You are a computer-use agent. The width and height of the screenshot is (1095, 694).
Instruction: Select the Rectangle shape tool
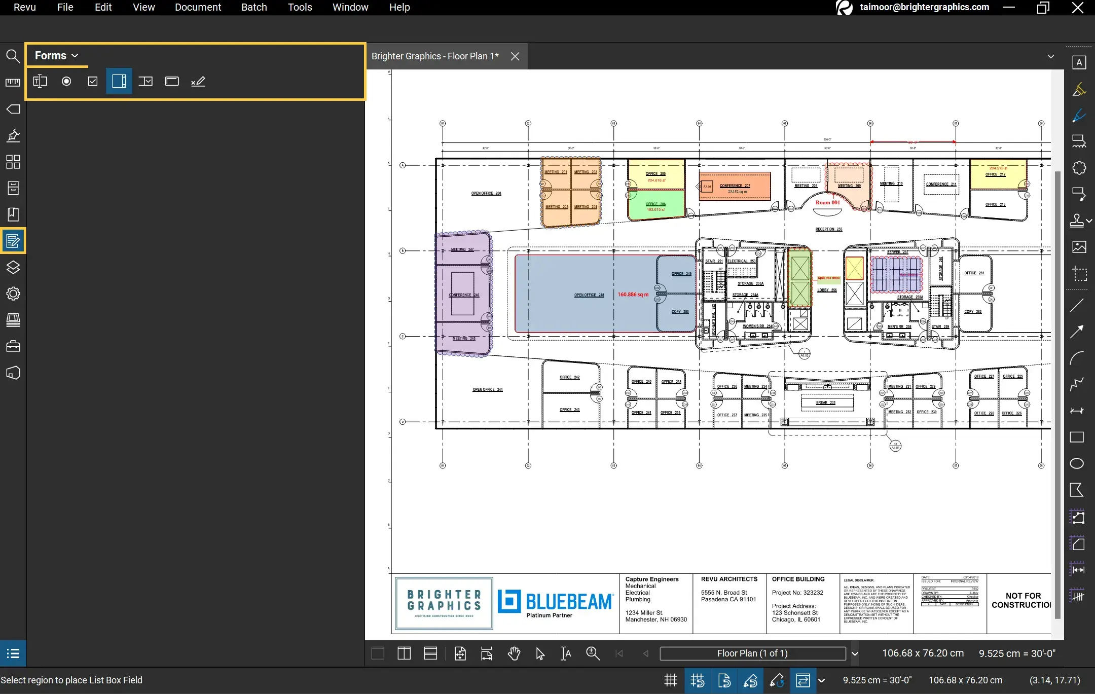pos(1077,437)
